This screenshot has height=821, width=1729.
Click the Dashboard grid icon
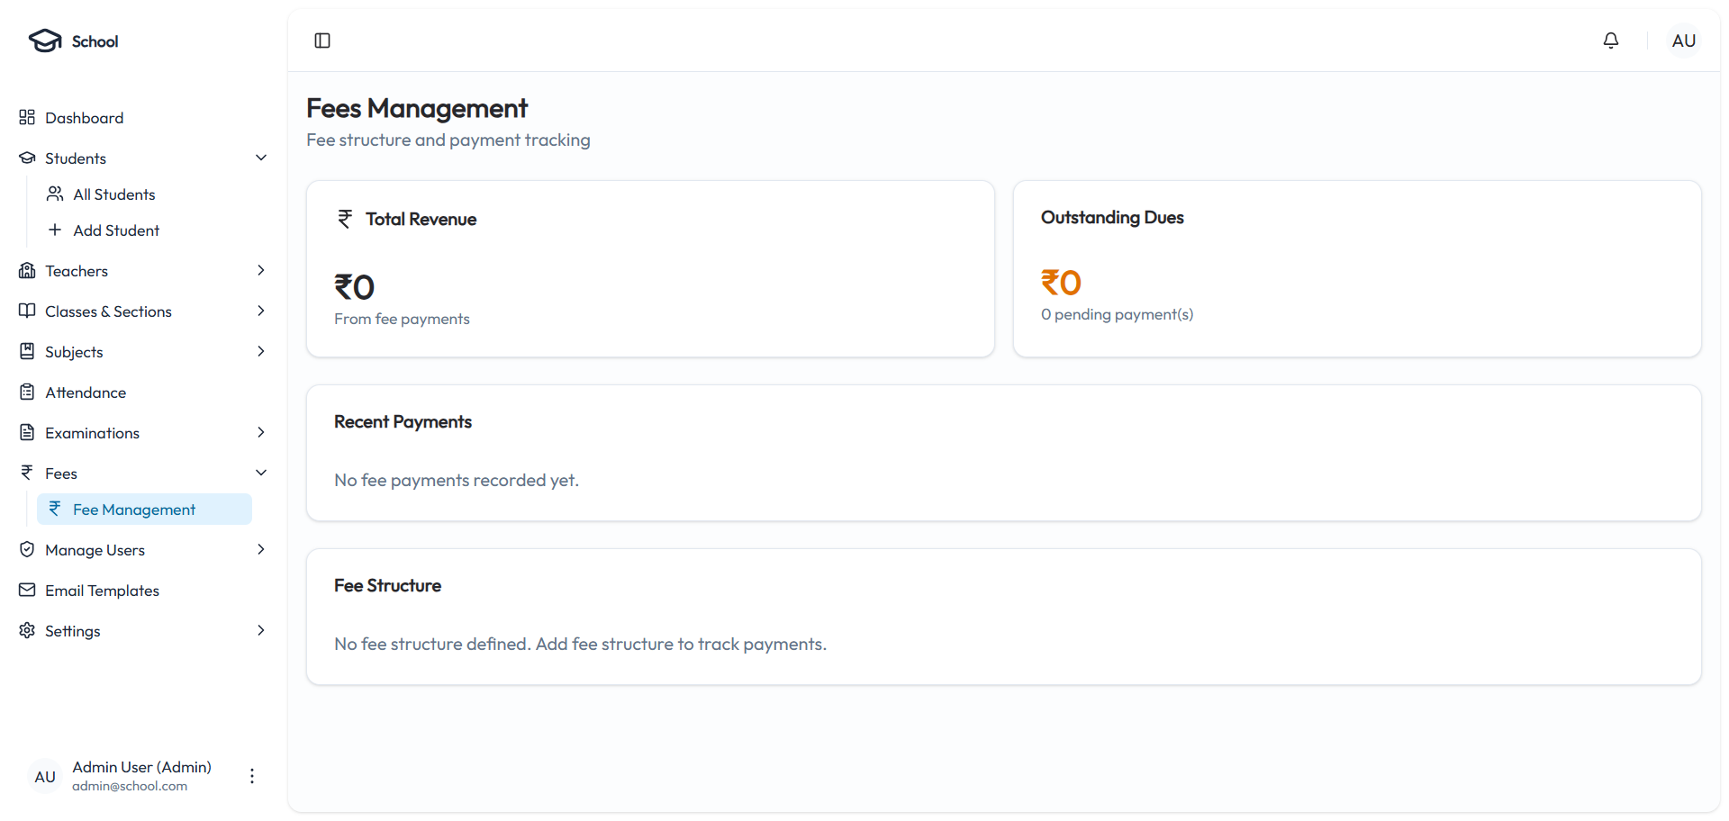coord(27,118)
